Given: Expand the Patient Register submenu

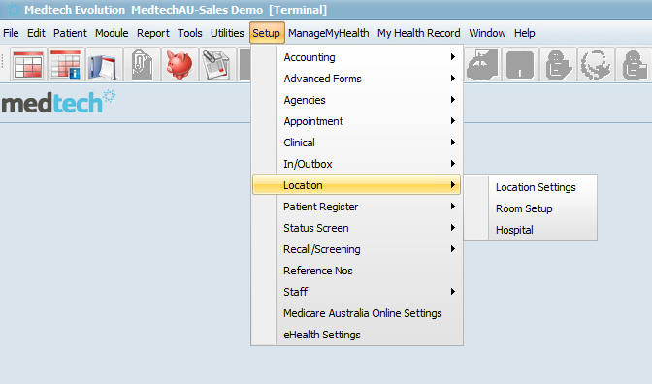Looking at the screenshot, I should (x=358, y=207).
